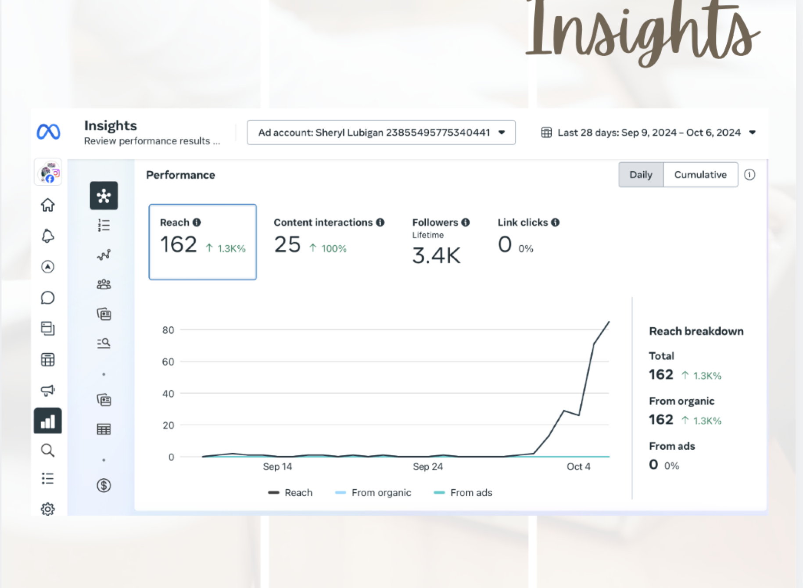
Task: Click the sidebar search magnifier icon
Action: (x=48, y=450)
